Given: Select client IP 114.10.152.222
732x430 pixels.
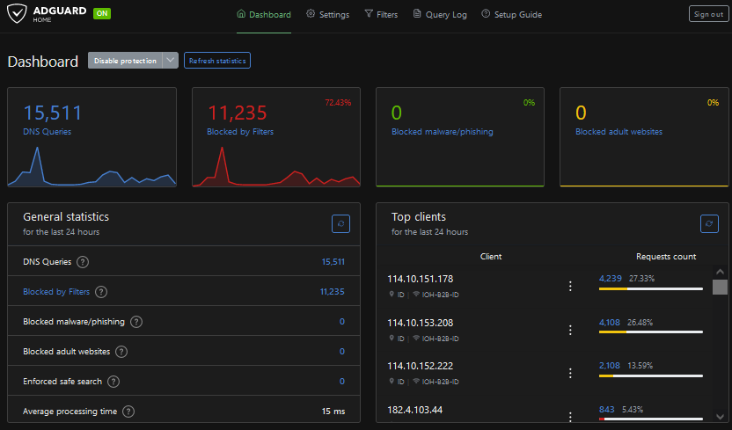Looking at the screenshot, I should (421, 366).
